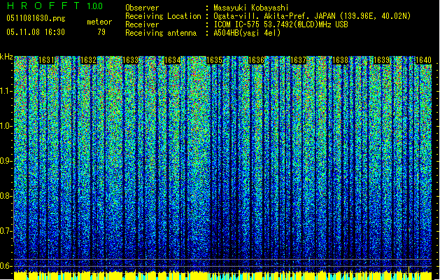Screen dimensions: 440x280
Task: Click the date 05.11.08 16:30
Action: tap(36, 32)
